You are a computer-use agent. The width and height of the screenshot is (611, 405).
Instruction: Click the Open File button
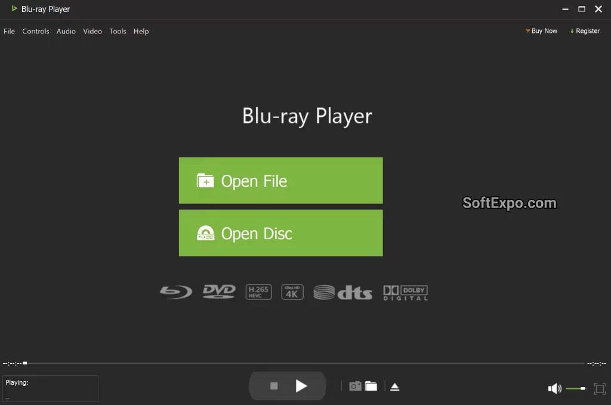[280, 181]
